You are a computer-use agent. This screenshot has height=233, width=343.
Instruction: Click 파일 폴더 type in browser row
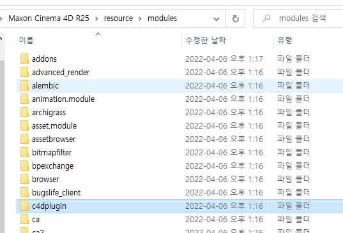(293, 179)
